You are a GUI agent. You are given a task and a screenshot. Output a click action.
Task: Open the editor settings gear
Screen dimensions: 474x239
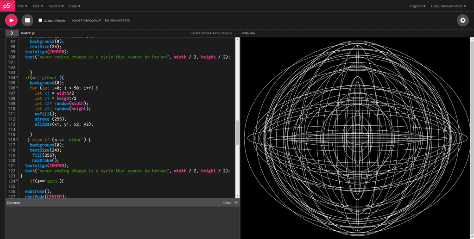(x=462, y=20)
